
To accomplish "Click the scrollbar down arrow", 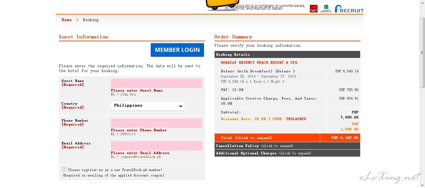I will (x=422, y=185).
